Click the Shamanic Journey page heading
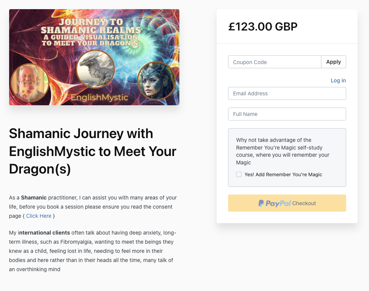Image resolution: width=369 pixels, height=291 pixels. 93,151
